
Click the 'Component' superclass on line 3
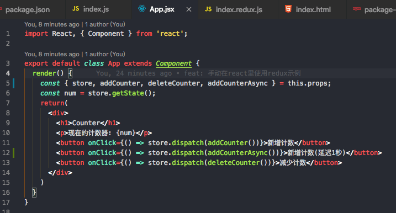(x=174, y=63)
